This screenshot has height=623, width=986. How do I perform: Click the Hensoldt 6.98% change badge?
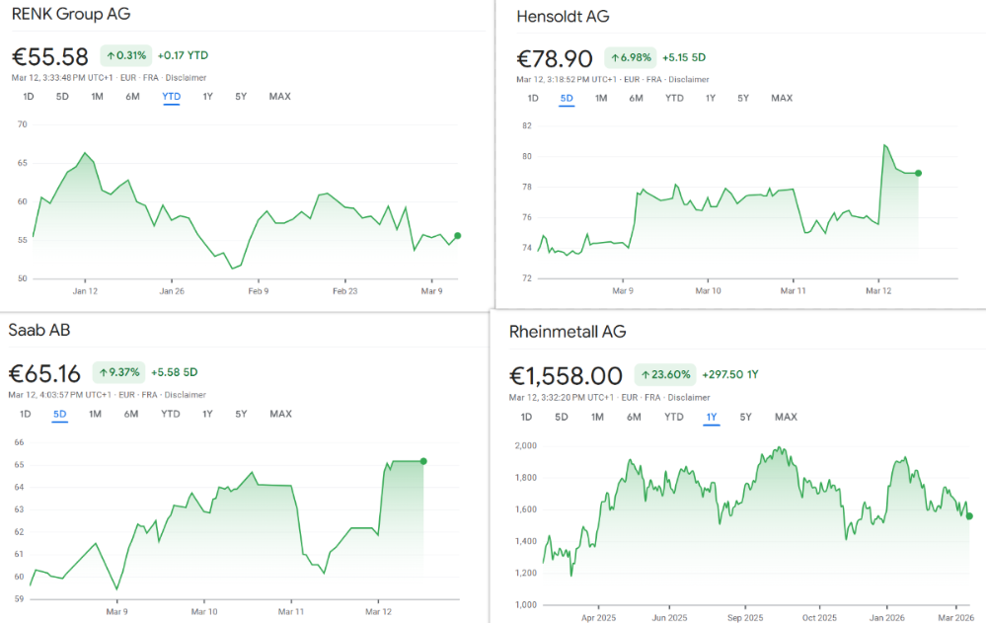629,57
